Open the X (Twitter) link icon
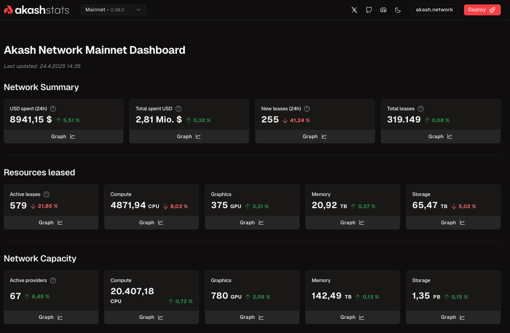The height and width of the screenshot is (333, 510). 354,10
